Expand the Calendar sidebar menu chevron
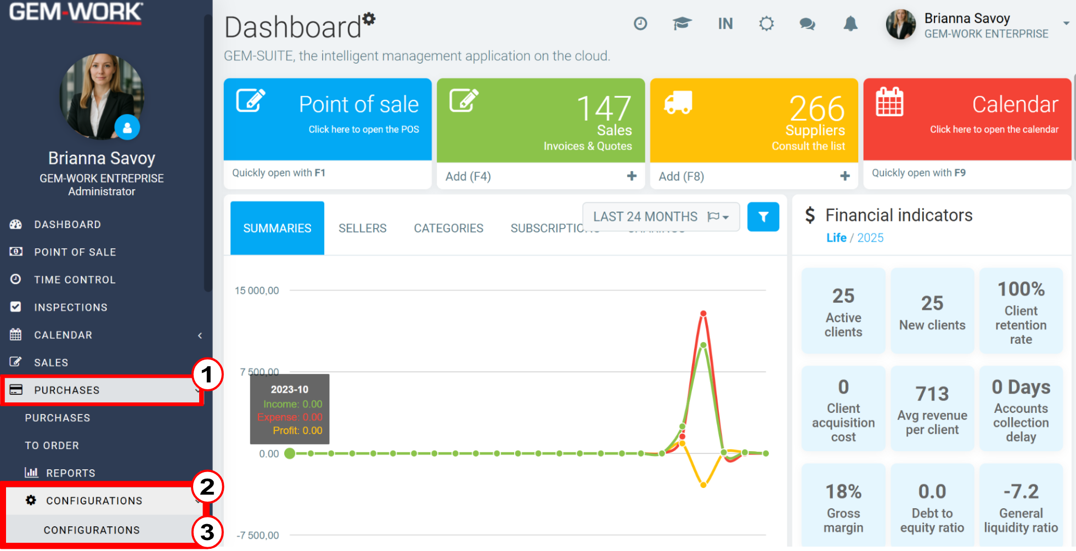 [200, 335]
